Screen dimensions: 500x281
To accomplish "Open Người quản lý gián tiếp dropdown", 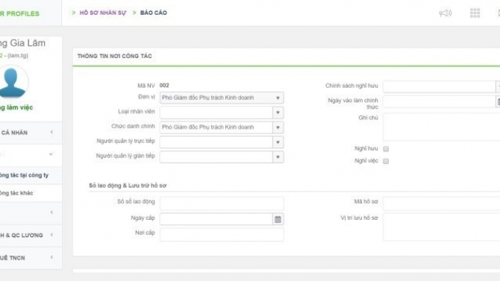I will click(x=222, y=157).
